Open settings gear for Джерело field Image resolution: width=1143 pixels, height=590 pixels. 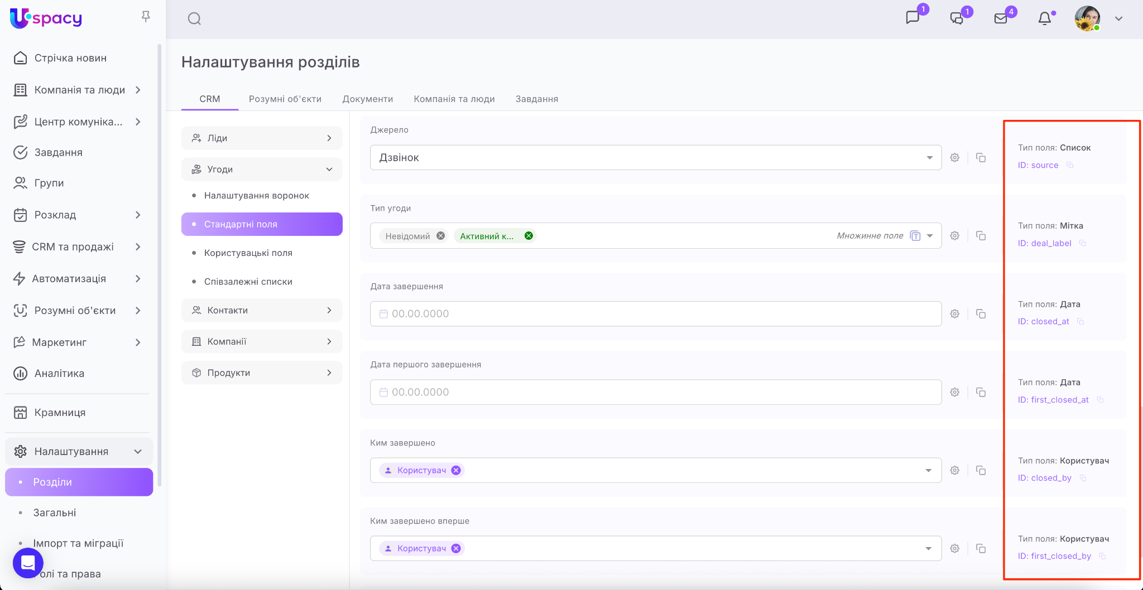point(955,158)
